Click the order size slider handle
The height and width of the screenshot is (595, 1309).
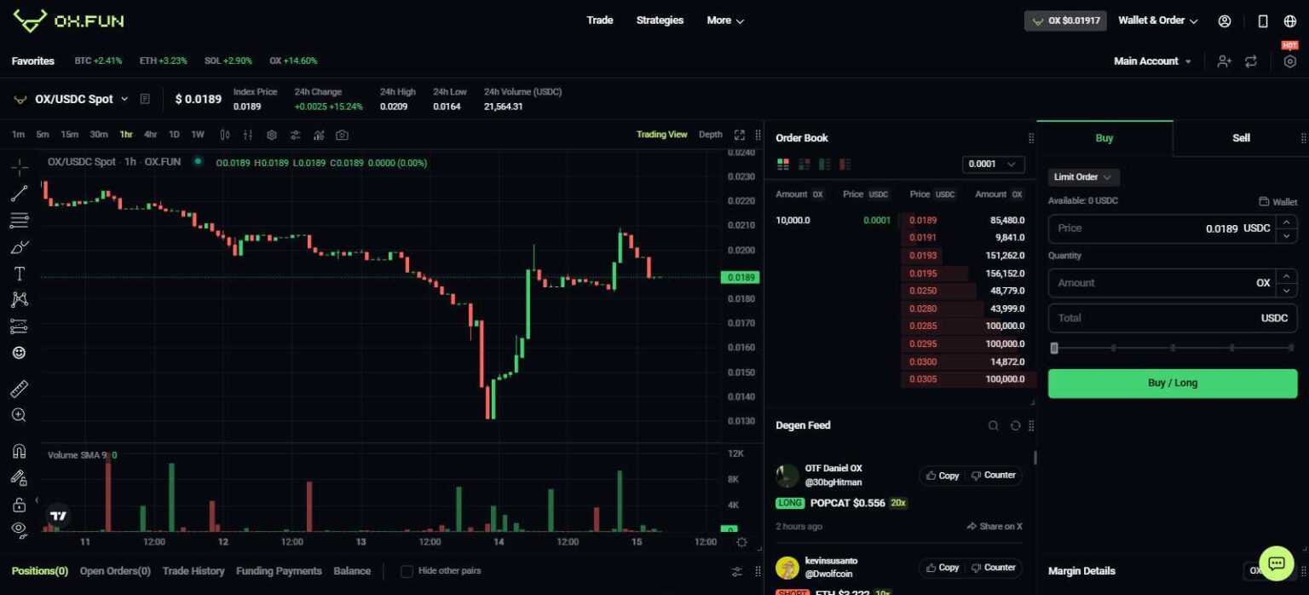[x=1054, y=348]
